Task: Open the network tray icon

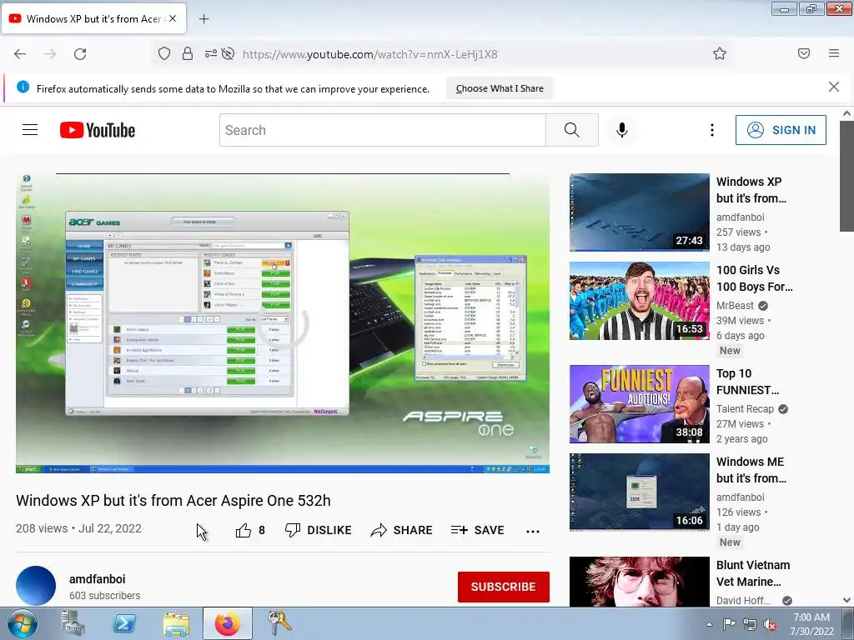Action: (750, 624)
